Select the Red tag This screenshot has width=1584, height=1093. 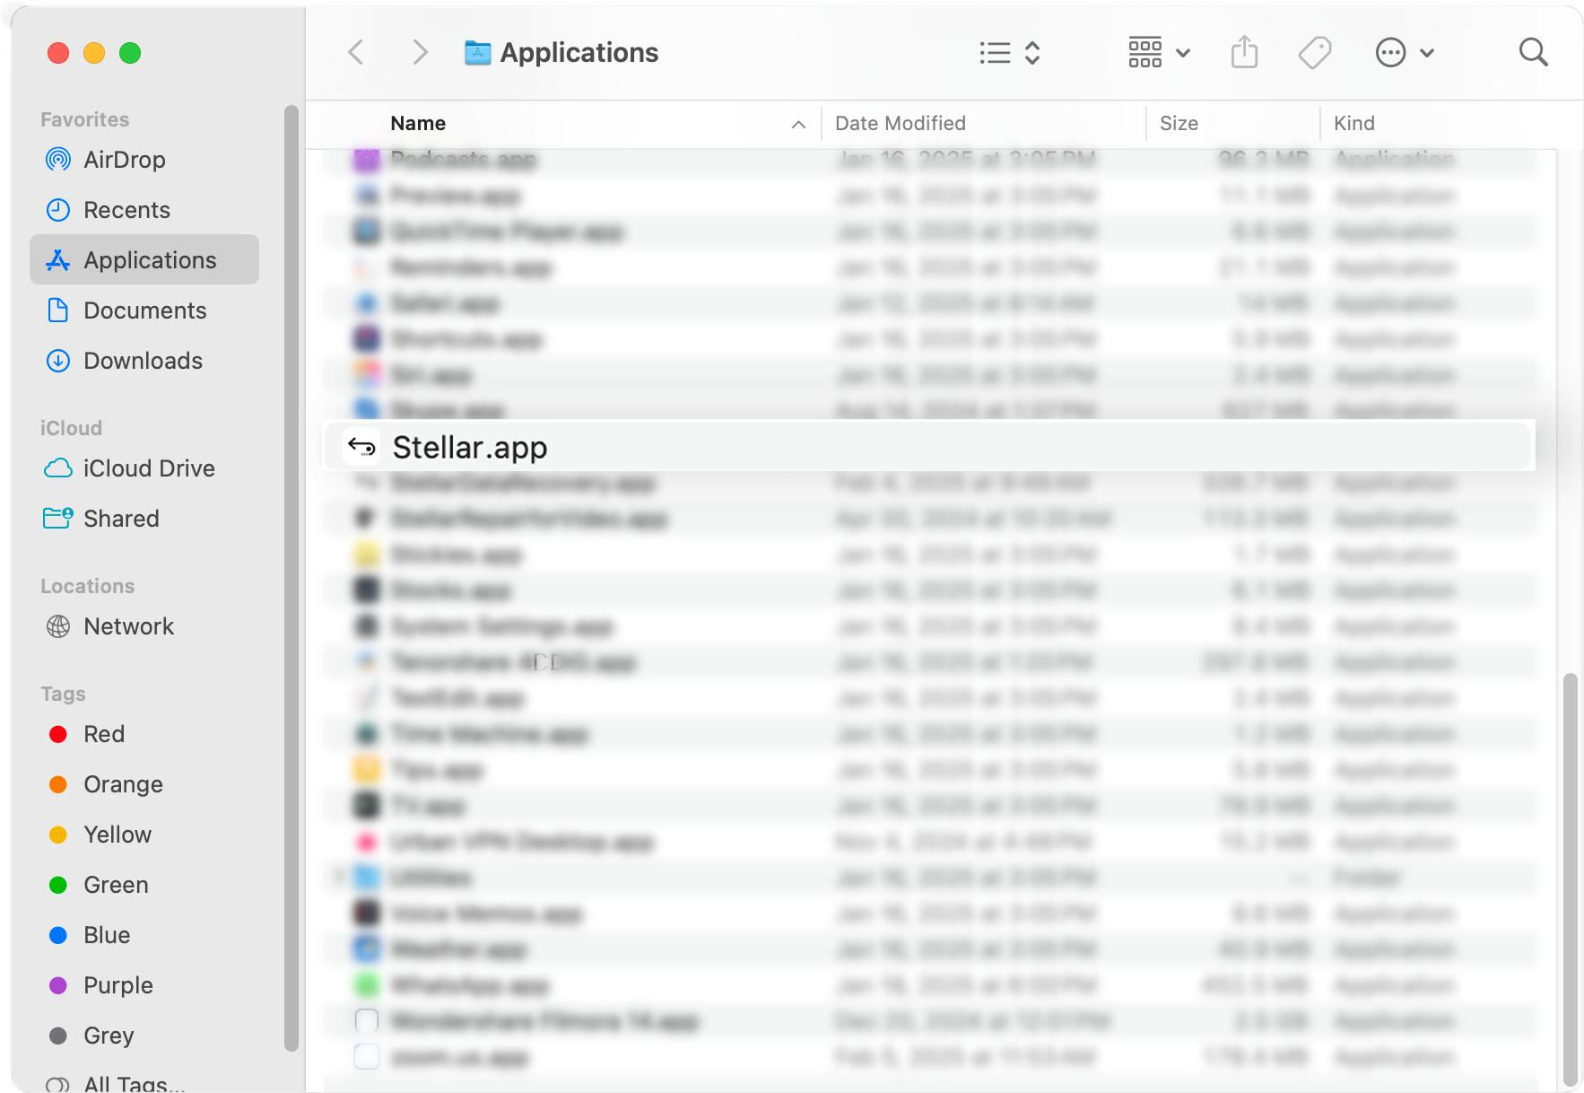tap(144, 734)
